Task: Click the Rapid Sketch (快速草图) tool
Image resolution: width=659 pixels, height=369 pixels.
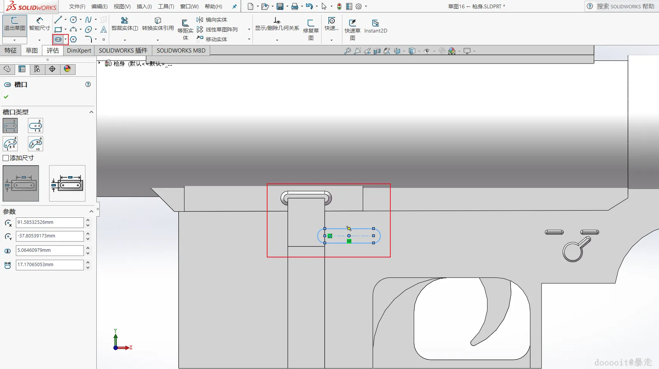Action: point(352,29)
